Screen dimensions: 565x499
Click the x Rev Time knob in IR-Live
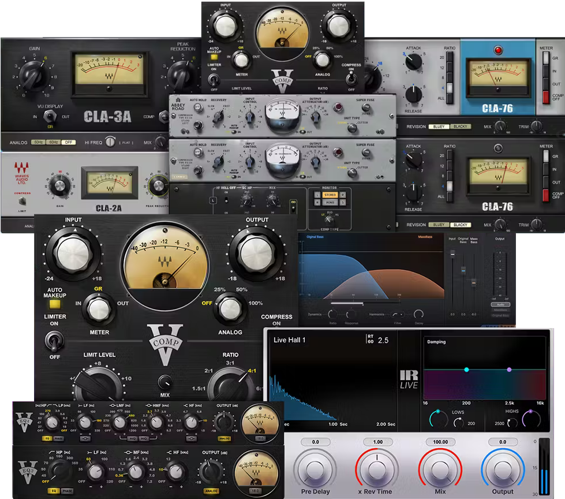click(377, 470)
